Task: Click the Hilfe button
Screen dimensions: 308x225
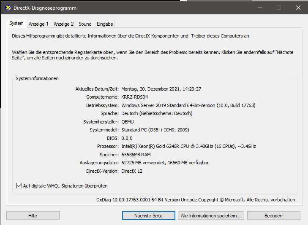Action: pyautogui.click(x=33, y=216)
